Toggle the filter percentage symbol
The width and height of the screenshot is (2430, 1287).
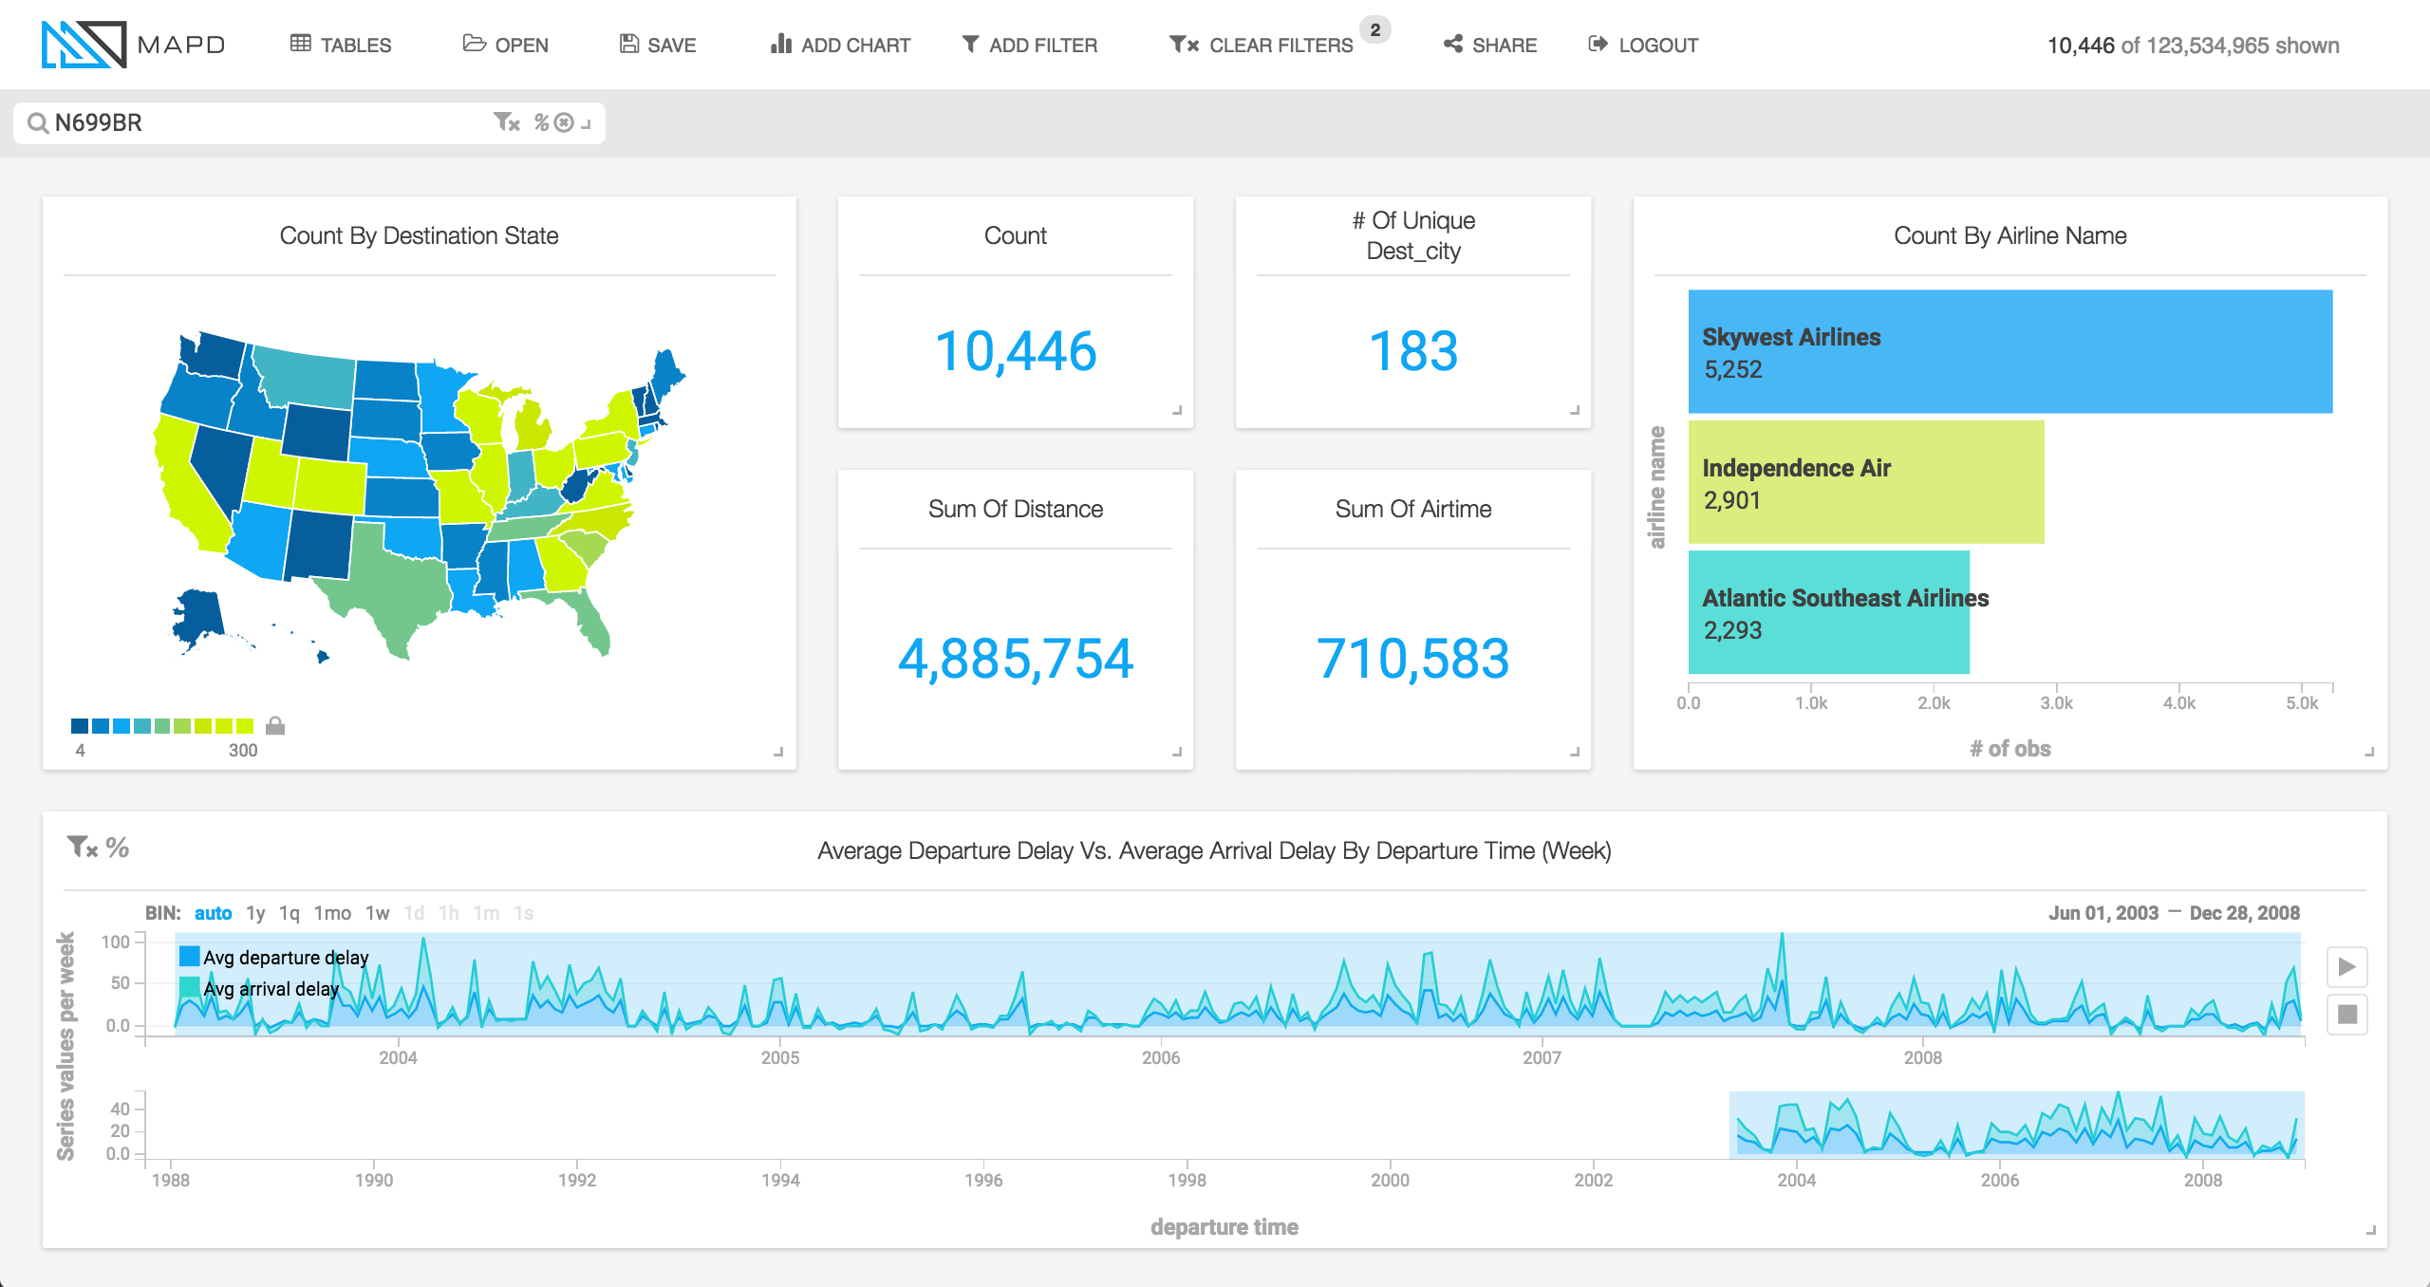[537, 122]
